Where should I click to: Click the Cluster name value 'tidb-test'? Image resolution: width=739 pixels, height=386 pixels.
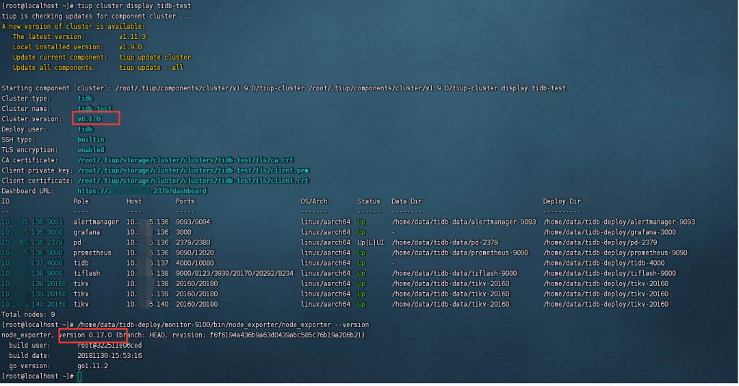pyautogui.click(x=94, y=109)
